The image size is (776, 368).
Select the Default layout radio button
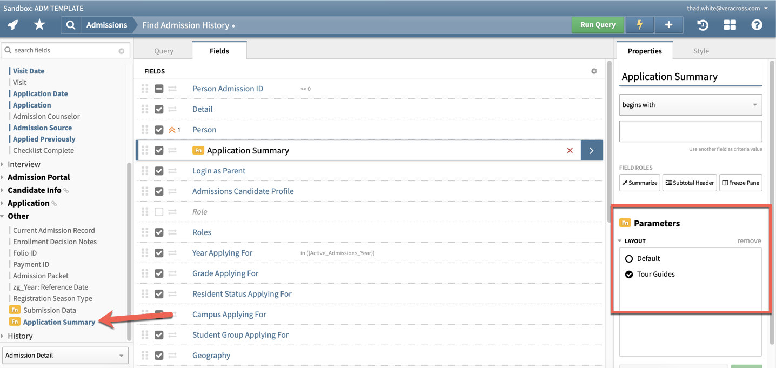pyautogui.click(x=628, y=258)
